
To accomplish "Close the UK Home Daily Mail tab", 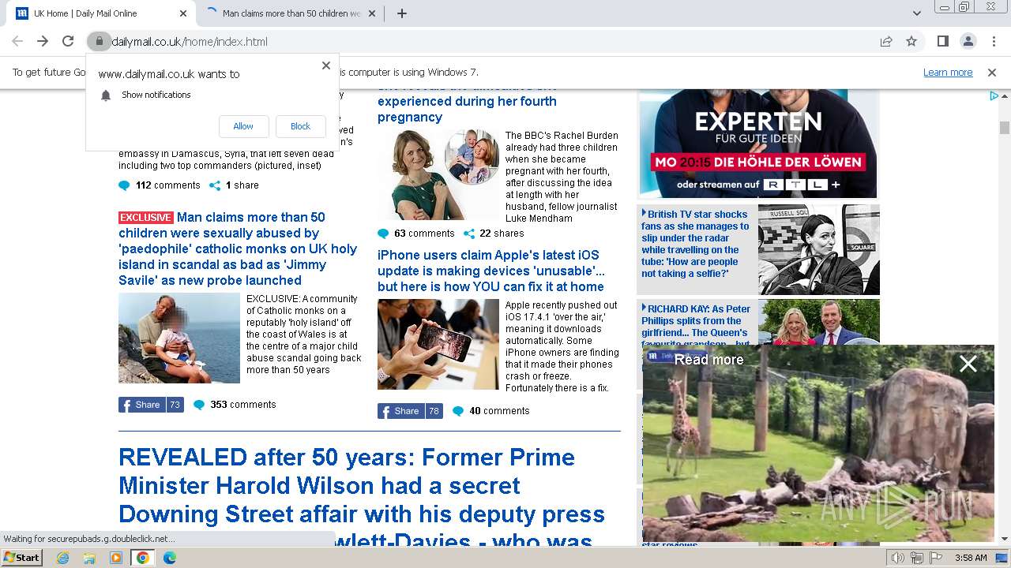I will (x=183, y=13).
